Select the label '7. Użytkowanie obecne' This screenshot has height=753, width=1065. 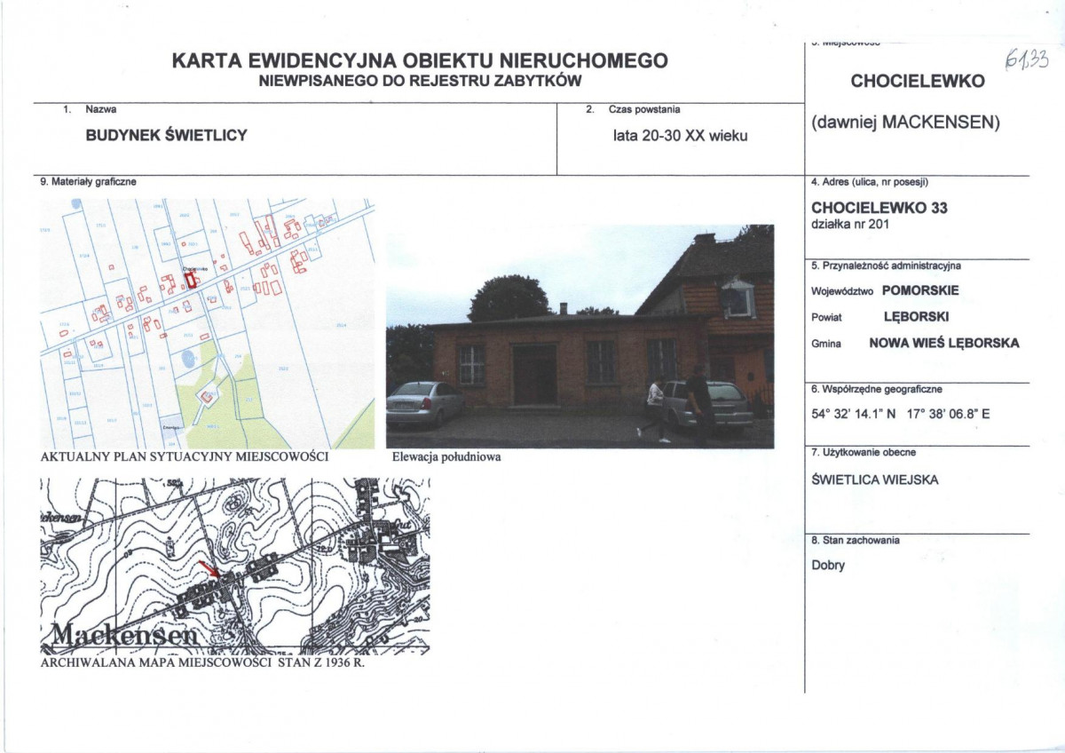pos(864,453)
